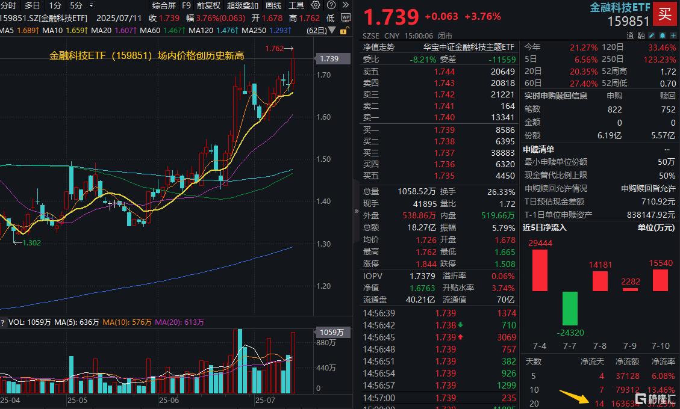
Task: Click the 申赎清单 section title
Action: click(538, 150)
